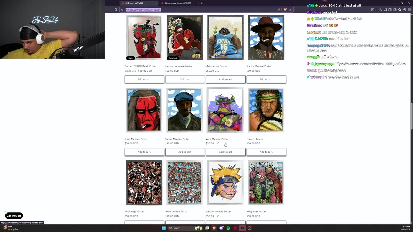Open Melo Jersey Poster image
Image resolution: width=413 pixels, height=232 pixels.
(225, 38)
